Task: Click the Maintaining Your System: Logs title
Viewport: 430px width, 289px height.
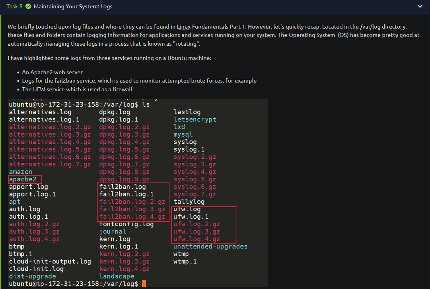Action: click(73, 6)
